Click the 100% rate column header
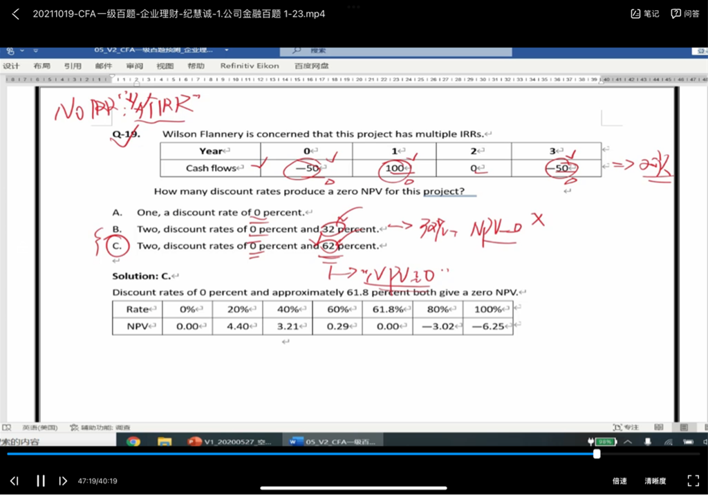Image resolution: width=708 pixels, height=495 pixels. point(488,310)
